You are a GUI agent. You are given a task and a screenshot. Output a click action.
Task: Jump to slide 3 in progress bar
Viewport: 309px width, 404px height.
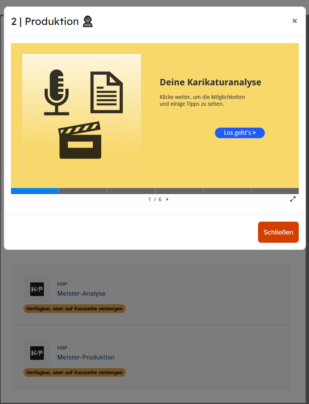[131, 191]
